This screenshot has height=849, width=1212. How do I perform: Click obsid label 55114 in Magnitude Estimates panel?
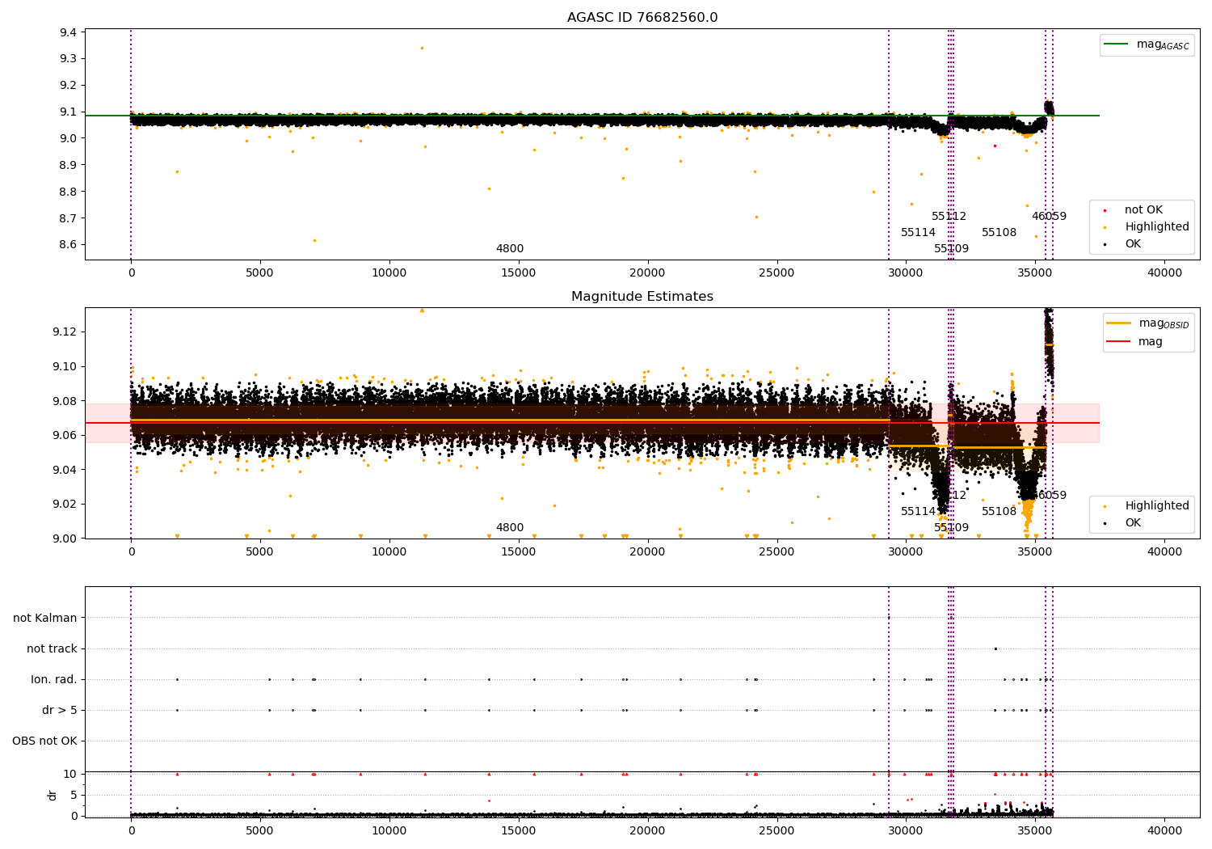coord(919,512)
